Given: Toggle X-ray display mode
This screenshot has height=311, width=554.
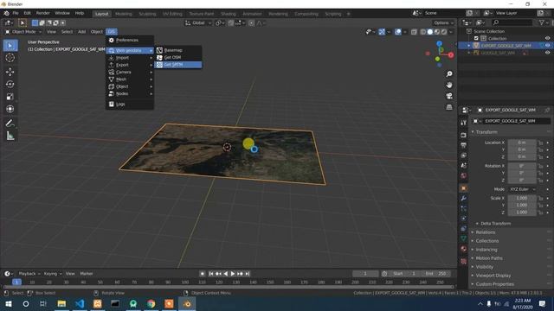Looking at the screenshot, I should (414, 32).
